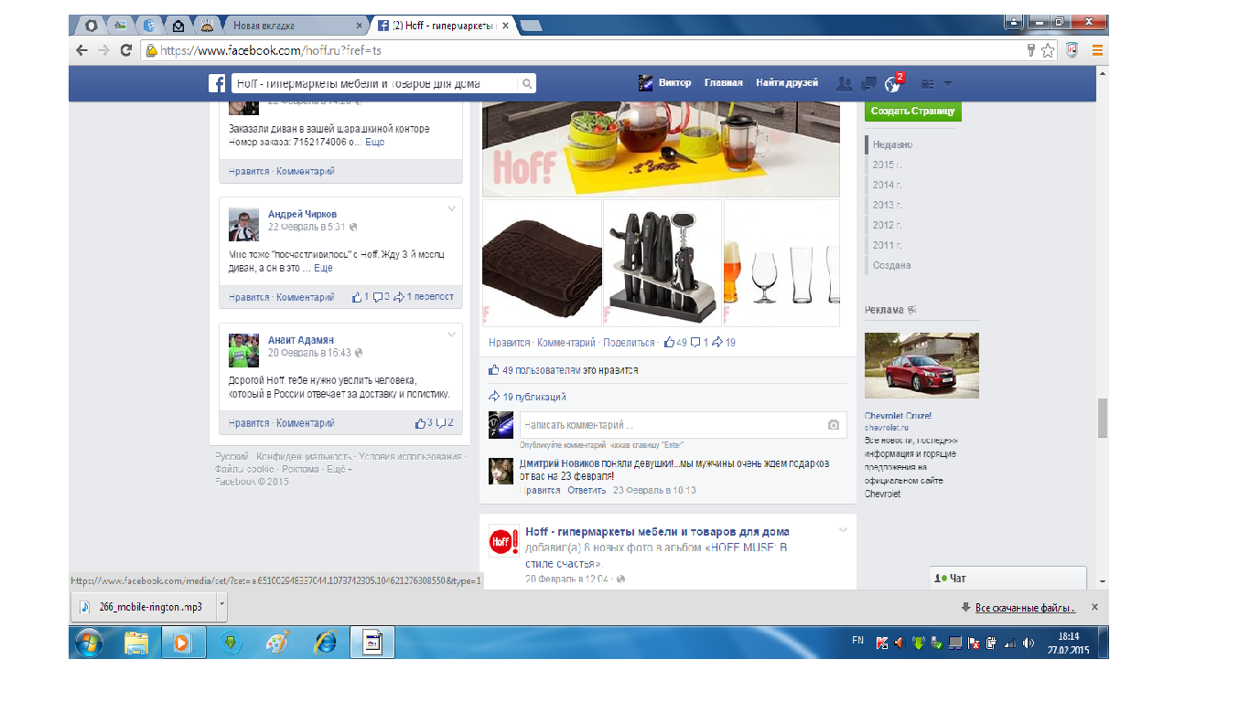Open the Windows Start button
This screenshot has width=1250, height=702.
pyautogui.click(x=90, y=643)
